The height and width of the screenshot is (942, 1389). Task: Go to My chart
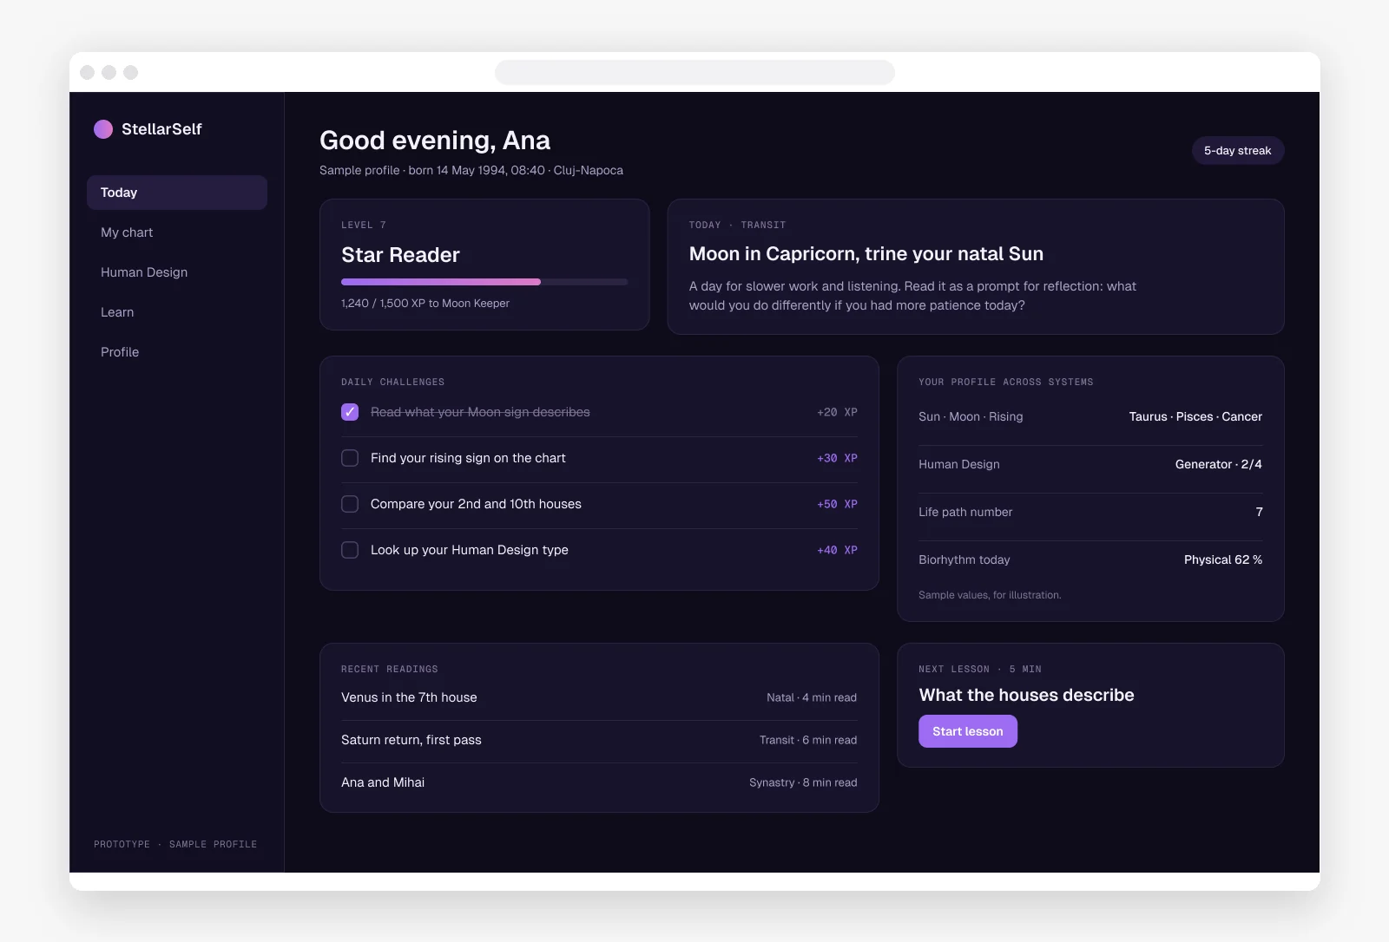[177, 232]
